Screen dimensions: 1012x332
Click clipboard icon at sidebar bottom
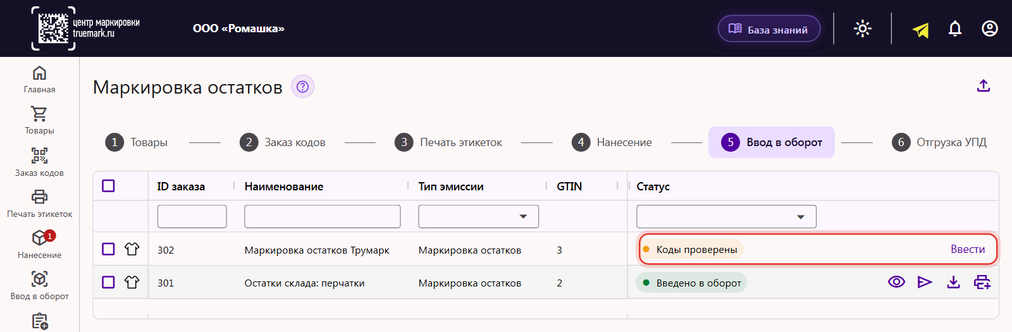coord(39,321)
